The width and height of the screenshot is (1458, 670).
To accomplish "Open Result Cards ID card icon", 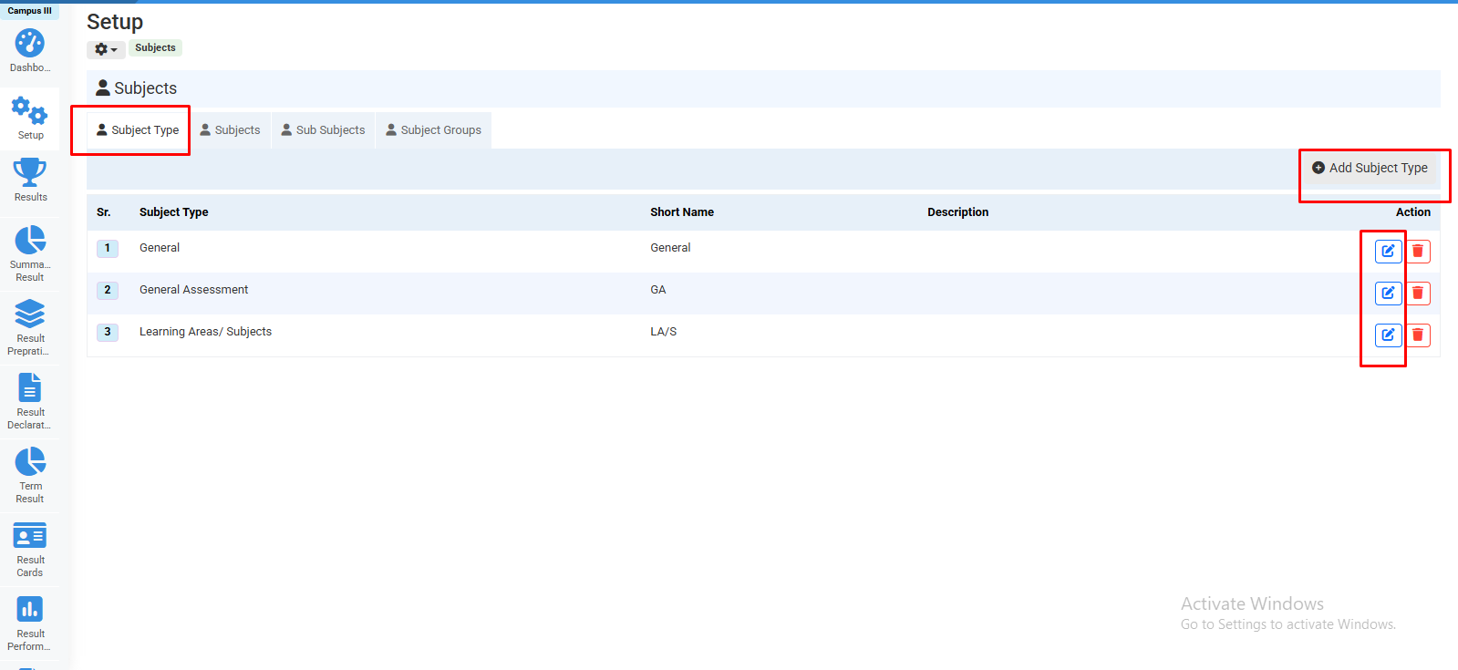I will [30, 536].
